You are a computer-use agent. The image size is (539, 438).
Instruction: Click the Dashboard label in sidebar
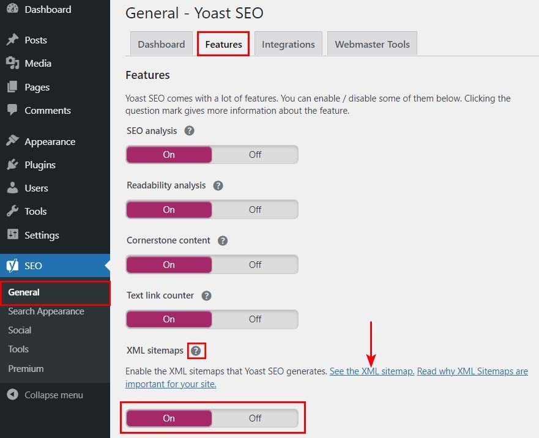[x=48, y=9]
